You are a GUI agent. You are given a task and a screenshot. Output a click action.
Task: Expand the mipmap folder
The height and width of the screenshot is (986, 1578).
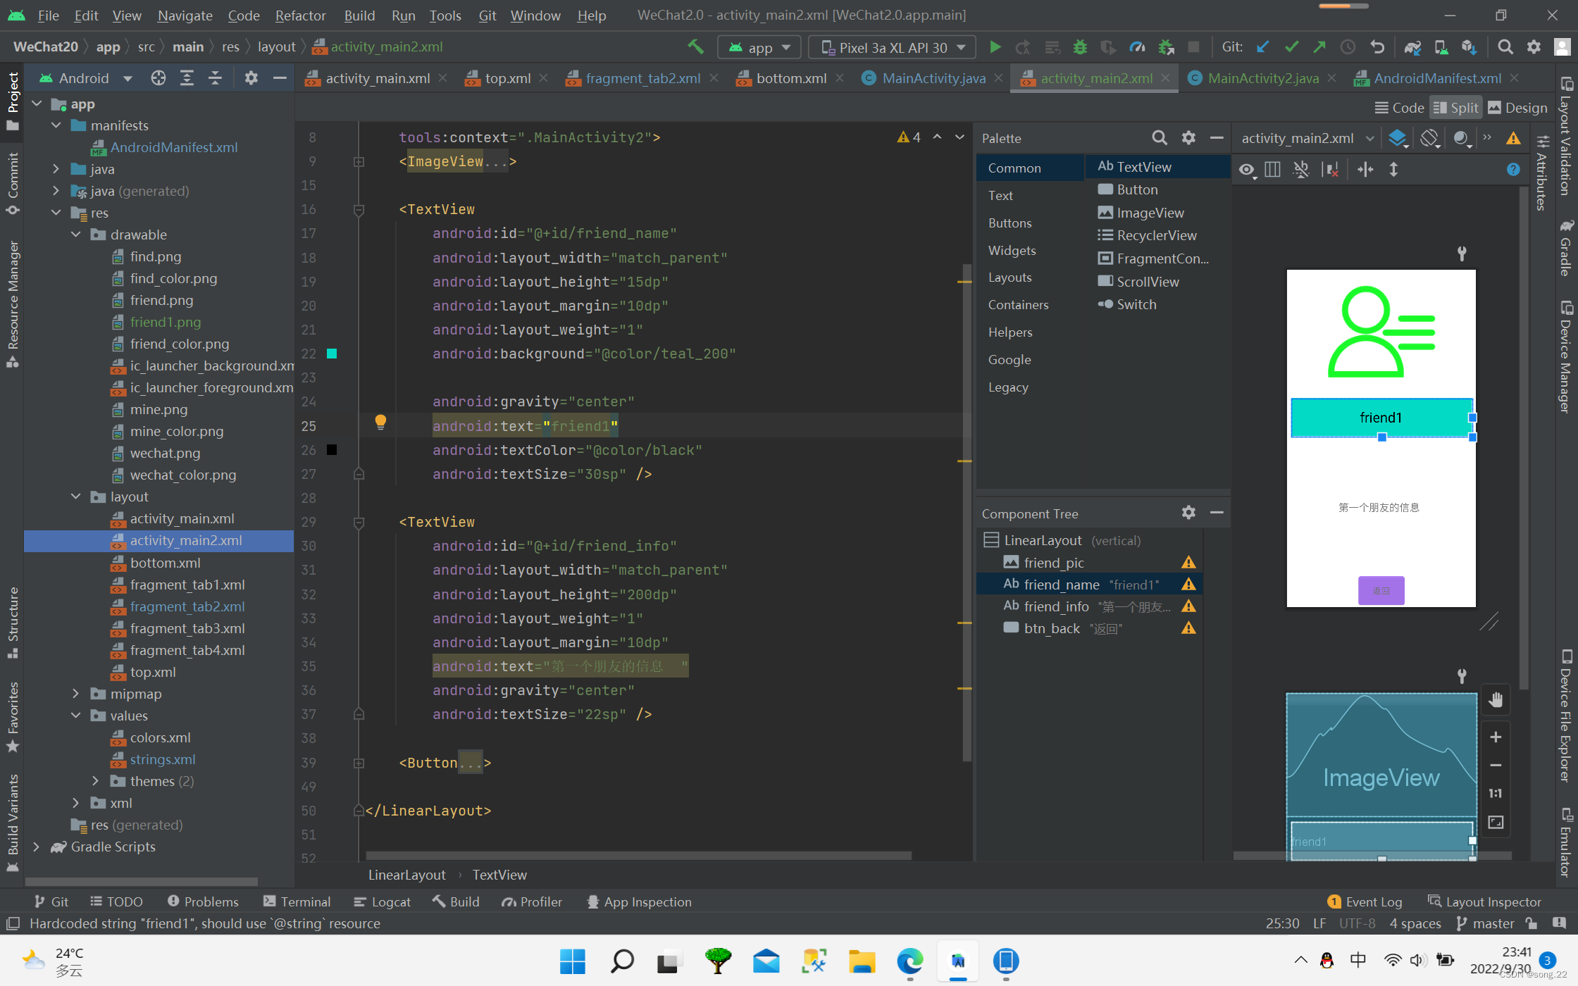click(76, 694)
